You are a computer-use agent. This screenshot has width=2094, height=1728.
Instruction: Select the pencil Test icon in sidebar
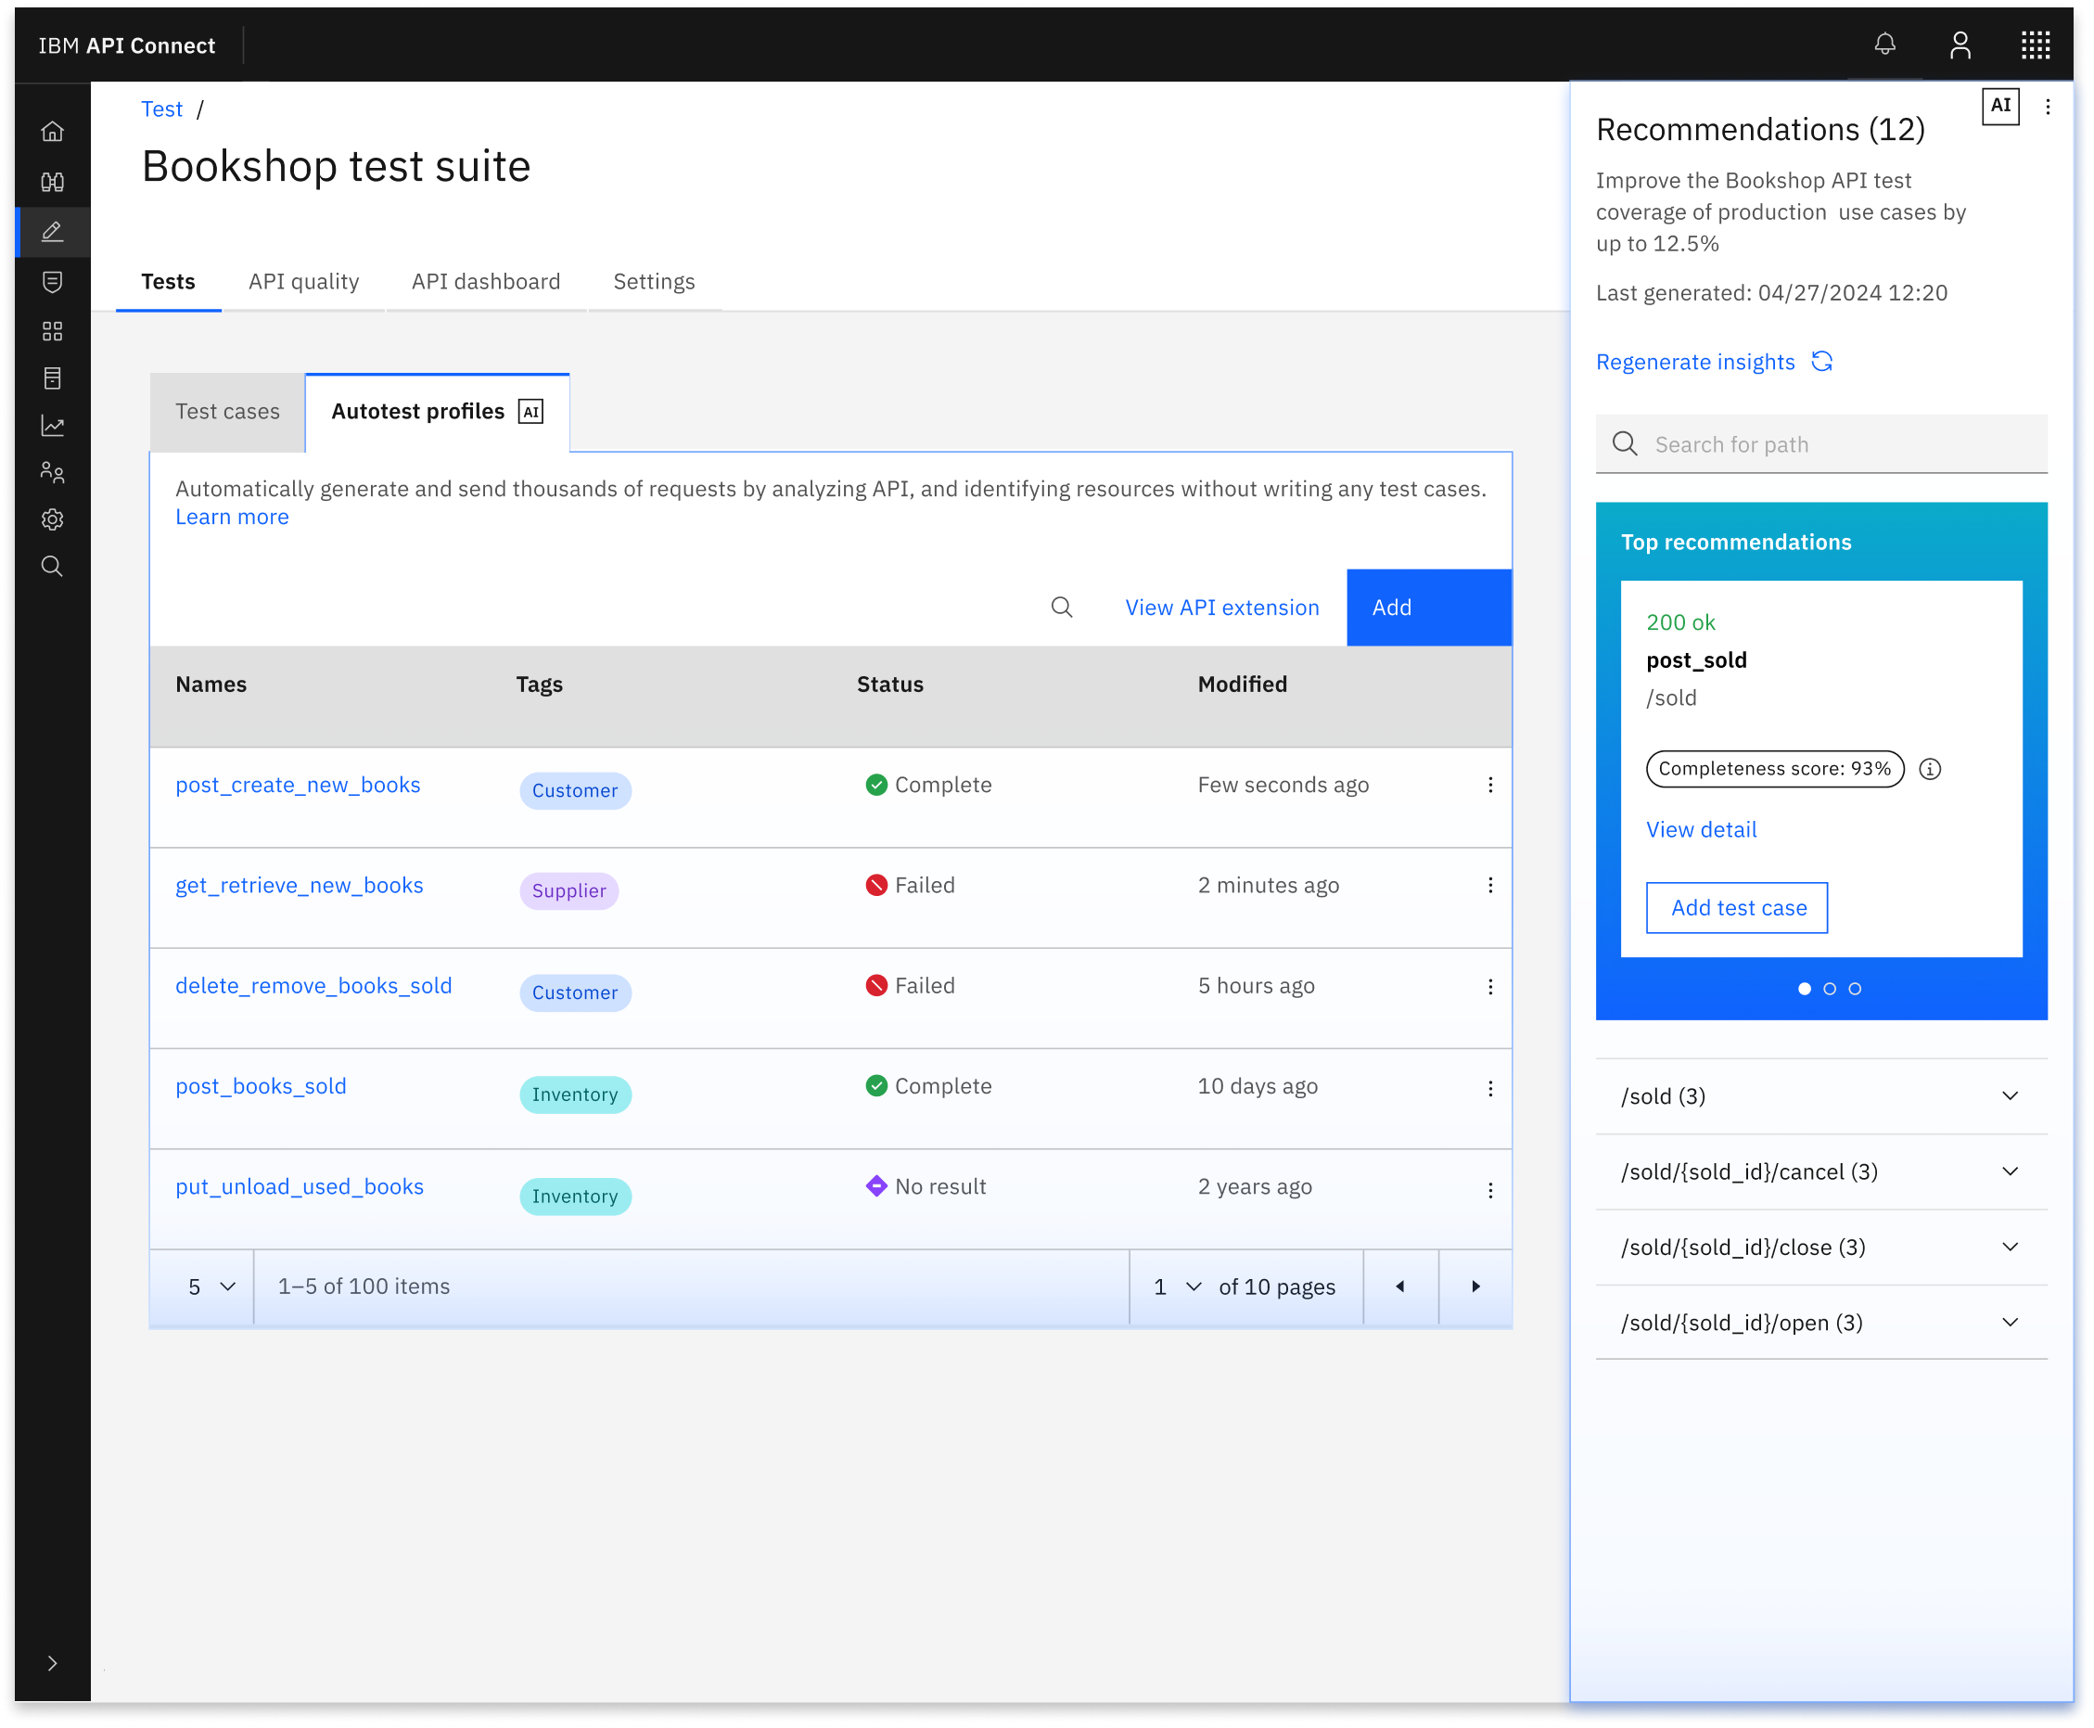click(53, 232)
